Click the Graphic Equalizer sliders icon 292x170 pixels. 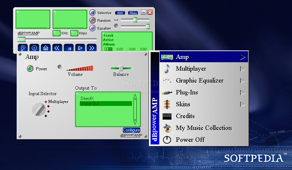point(167,81)
